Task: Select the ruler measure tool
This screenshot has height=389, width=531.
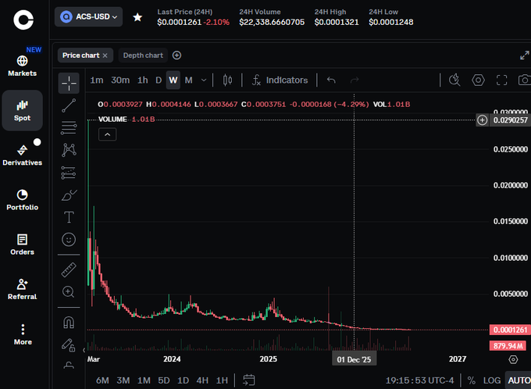Action: pyautogui.click(x=69, y=269)
